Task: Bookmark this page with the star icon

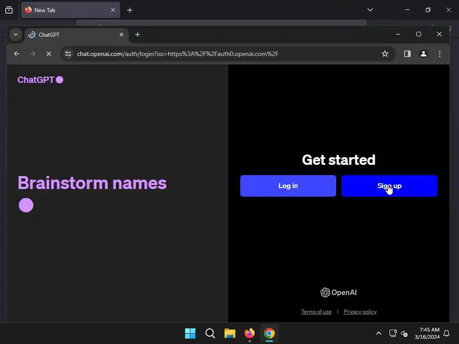Action: [385, 54]
